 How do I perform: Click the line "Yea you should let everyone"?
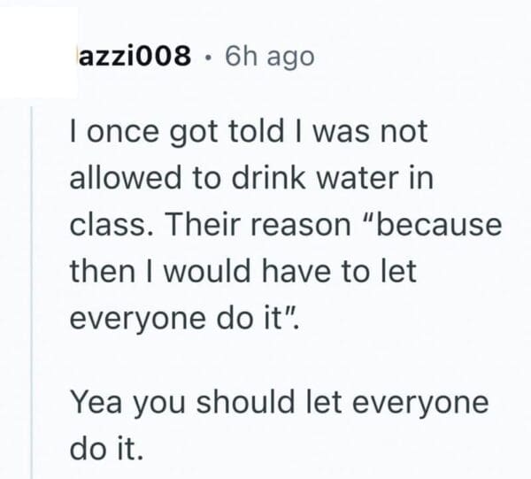[278, 403]
